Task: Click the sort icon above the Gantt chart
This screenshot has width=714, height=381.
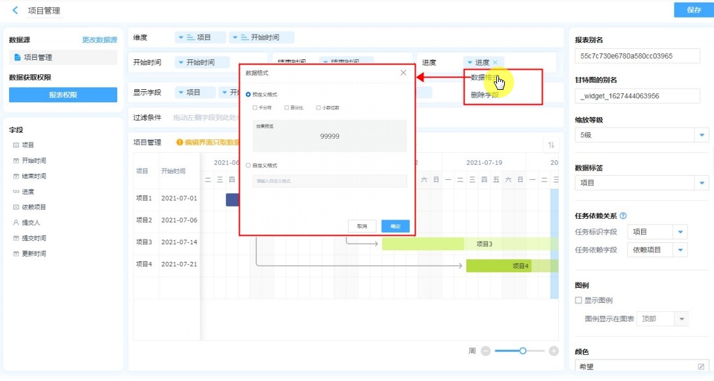Action: point(551,145)
